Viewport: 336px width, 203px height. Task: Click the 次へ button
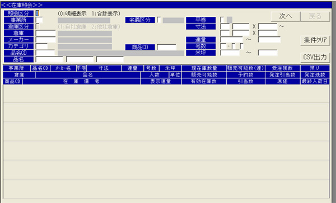pyautogui.click(x=286, y=16)
